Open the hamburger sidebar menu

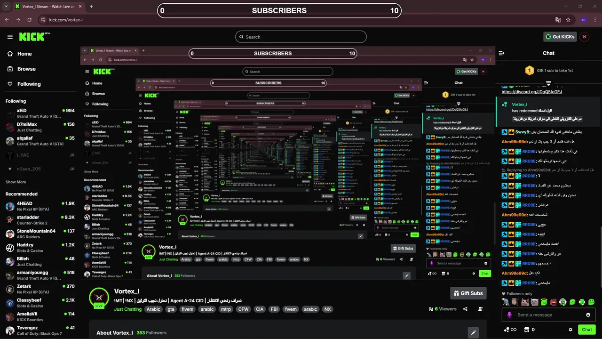point(10,37)
